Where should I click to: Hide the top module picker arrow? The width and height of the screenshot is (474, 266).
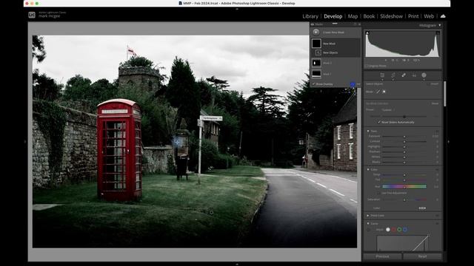point(237,9)
